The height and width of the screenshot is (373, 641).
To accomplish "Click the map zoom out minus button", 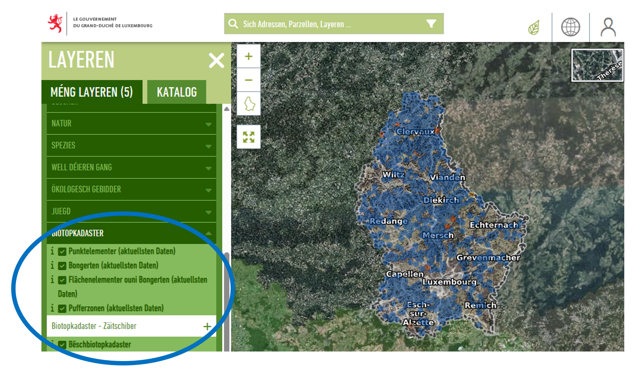I will (249, 80).
